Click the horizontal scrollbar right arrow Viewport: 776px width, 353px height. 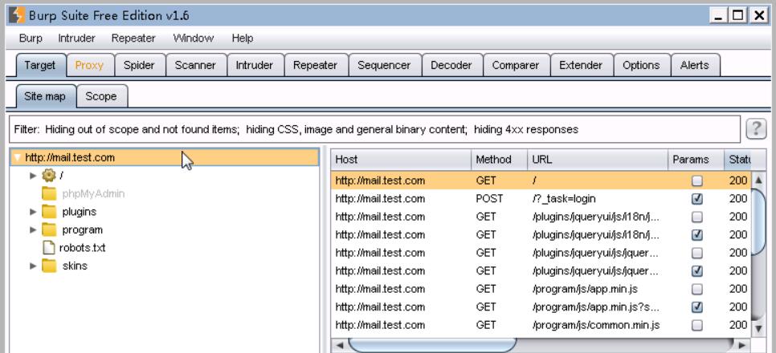click(x=741, y=345)
